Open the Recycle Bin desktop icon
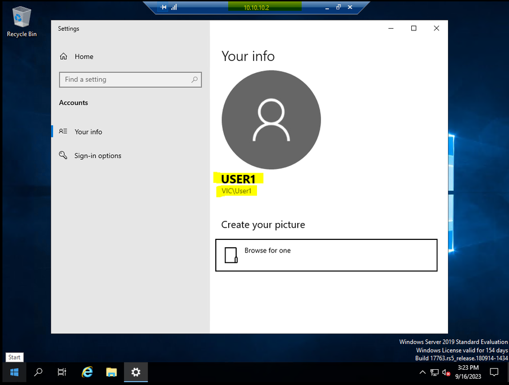Viewport: 509px width, 385px height. [x=21, y=21]
